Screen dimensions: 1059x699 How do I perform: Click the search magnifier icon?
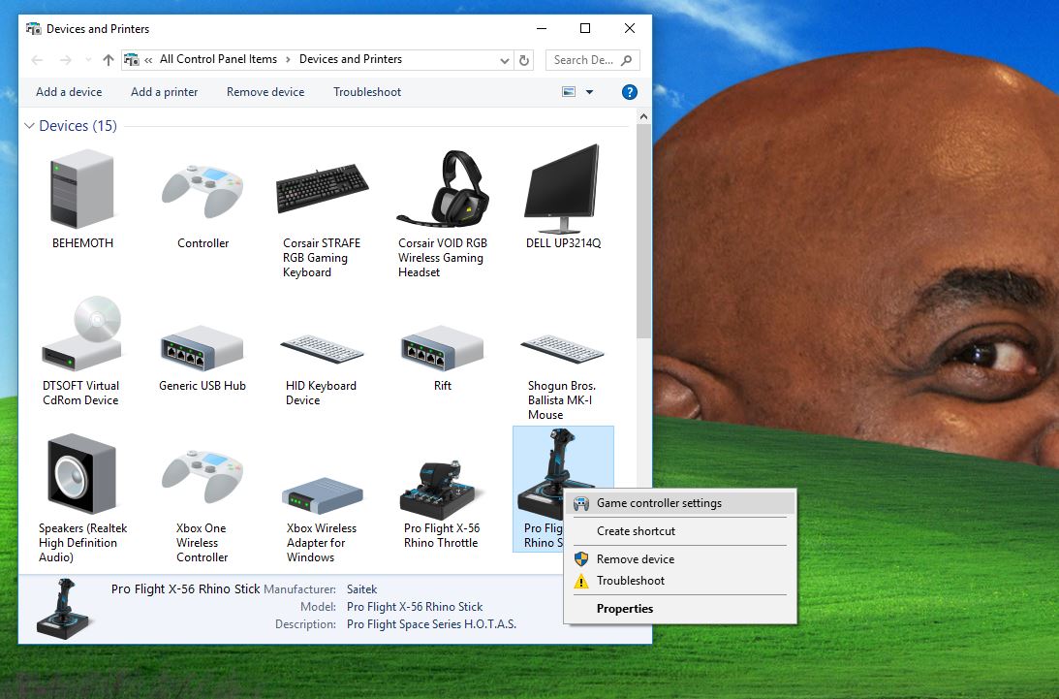627,60
